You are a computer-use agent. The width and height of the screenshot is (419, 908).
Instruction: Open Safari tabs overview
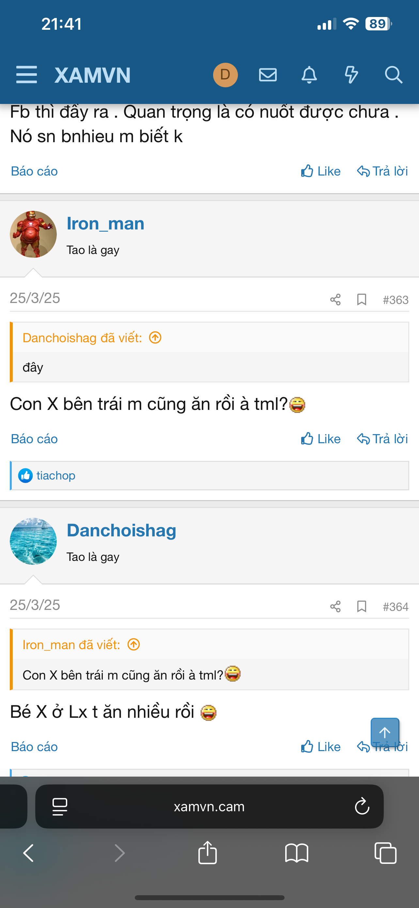(386, 853)
